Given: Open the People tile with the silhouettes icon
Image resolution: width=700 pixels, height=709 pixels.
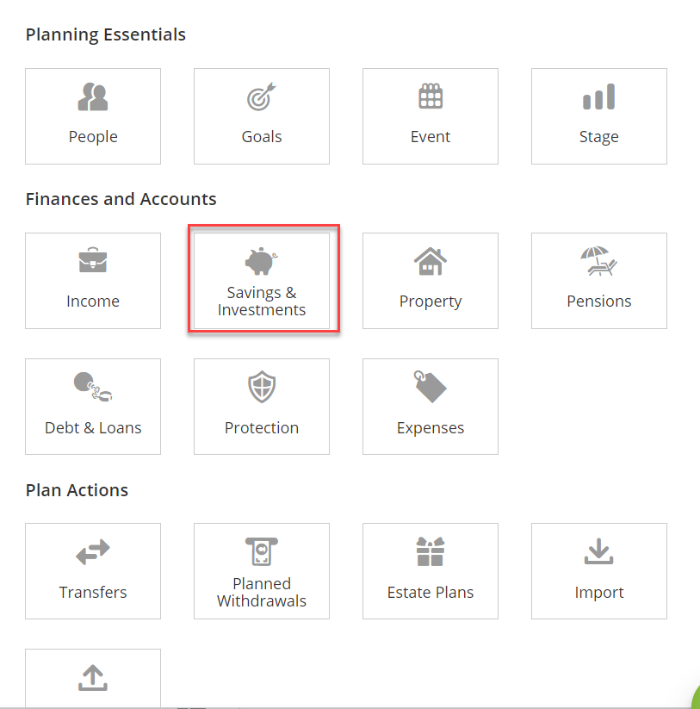Looking at the screenshot, I should click(93, 116).
